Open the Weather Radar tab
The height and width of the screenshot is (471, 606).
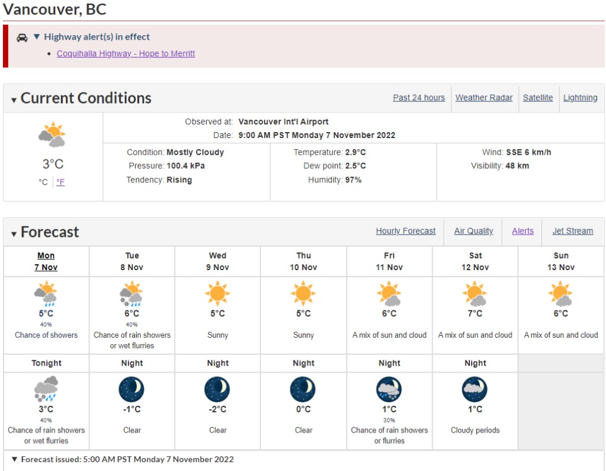[x=483, y=98]
